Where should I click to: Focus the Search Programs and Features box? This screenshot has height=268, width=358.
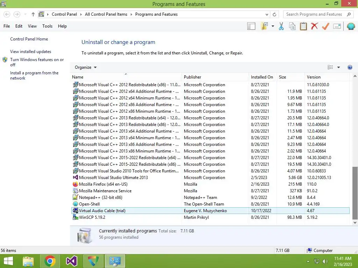click(318, 14)
